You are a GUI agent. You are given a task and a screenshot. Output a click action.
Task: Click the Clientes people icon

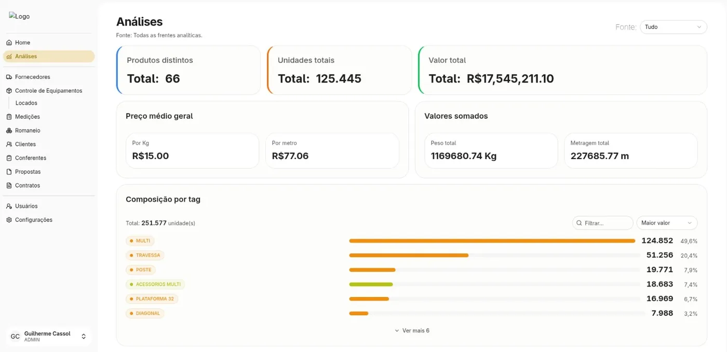tap(9, 144)
